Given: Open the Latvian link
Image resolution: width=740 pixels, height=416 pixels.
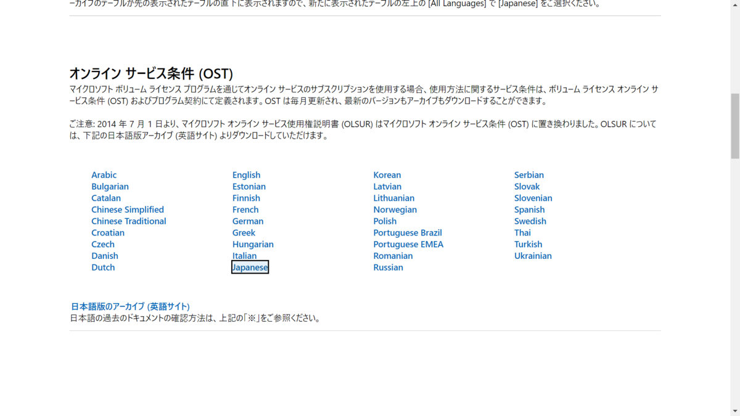Looking at the screenshot, I should click(387, 187).
